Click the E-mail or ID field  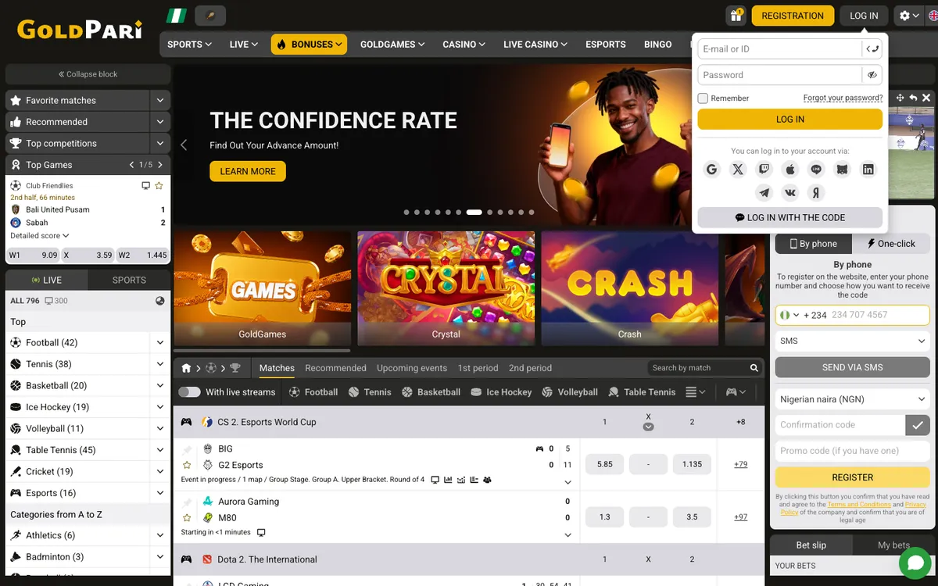pyautogui.click(x=779, y=49)
